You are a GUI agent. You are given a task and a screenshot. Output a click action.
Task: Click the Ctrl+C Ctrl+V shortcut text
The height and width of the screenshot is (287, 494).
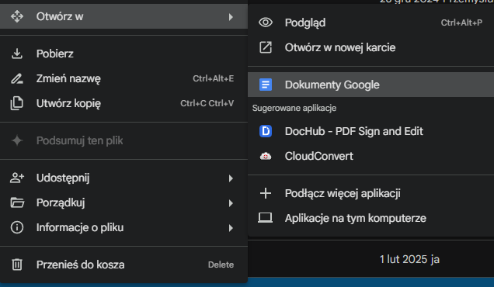point(207,103)
